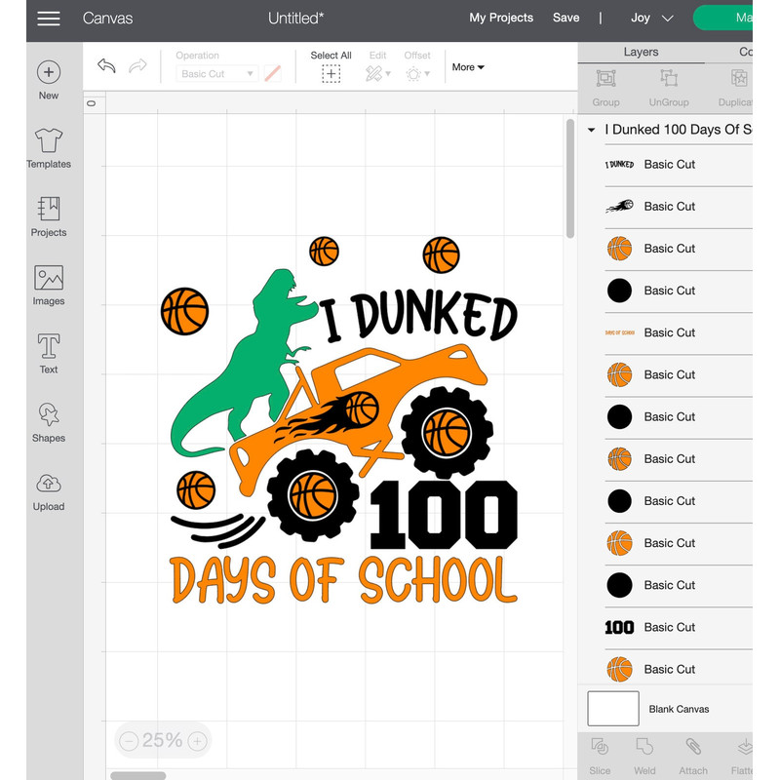The height and width of the screenshot is (780, 780).
Task: Open the Images panel
Action: (x=48, y=283)
